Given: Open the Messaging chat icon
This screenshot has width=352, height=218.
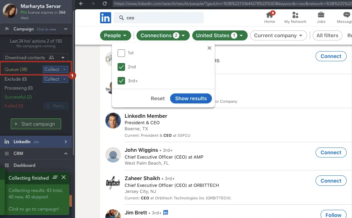Looking at the screenshot, I should pyautogui.click(x=347, y=15).
